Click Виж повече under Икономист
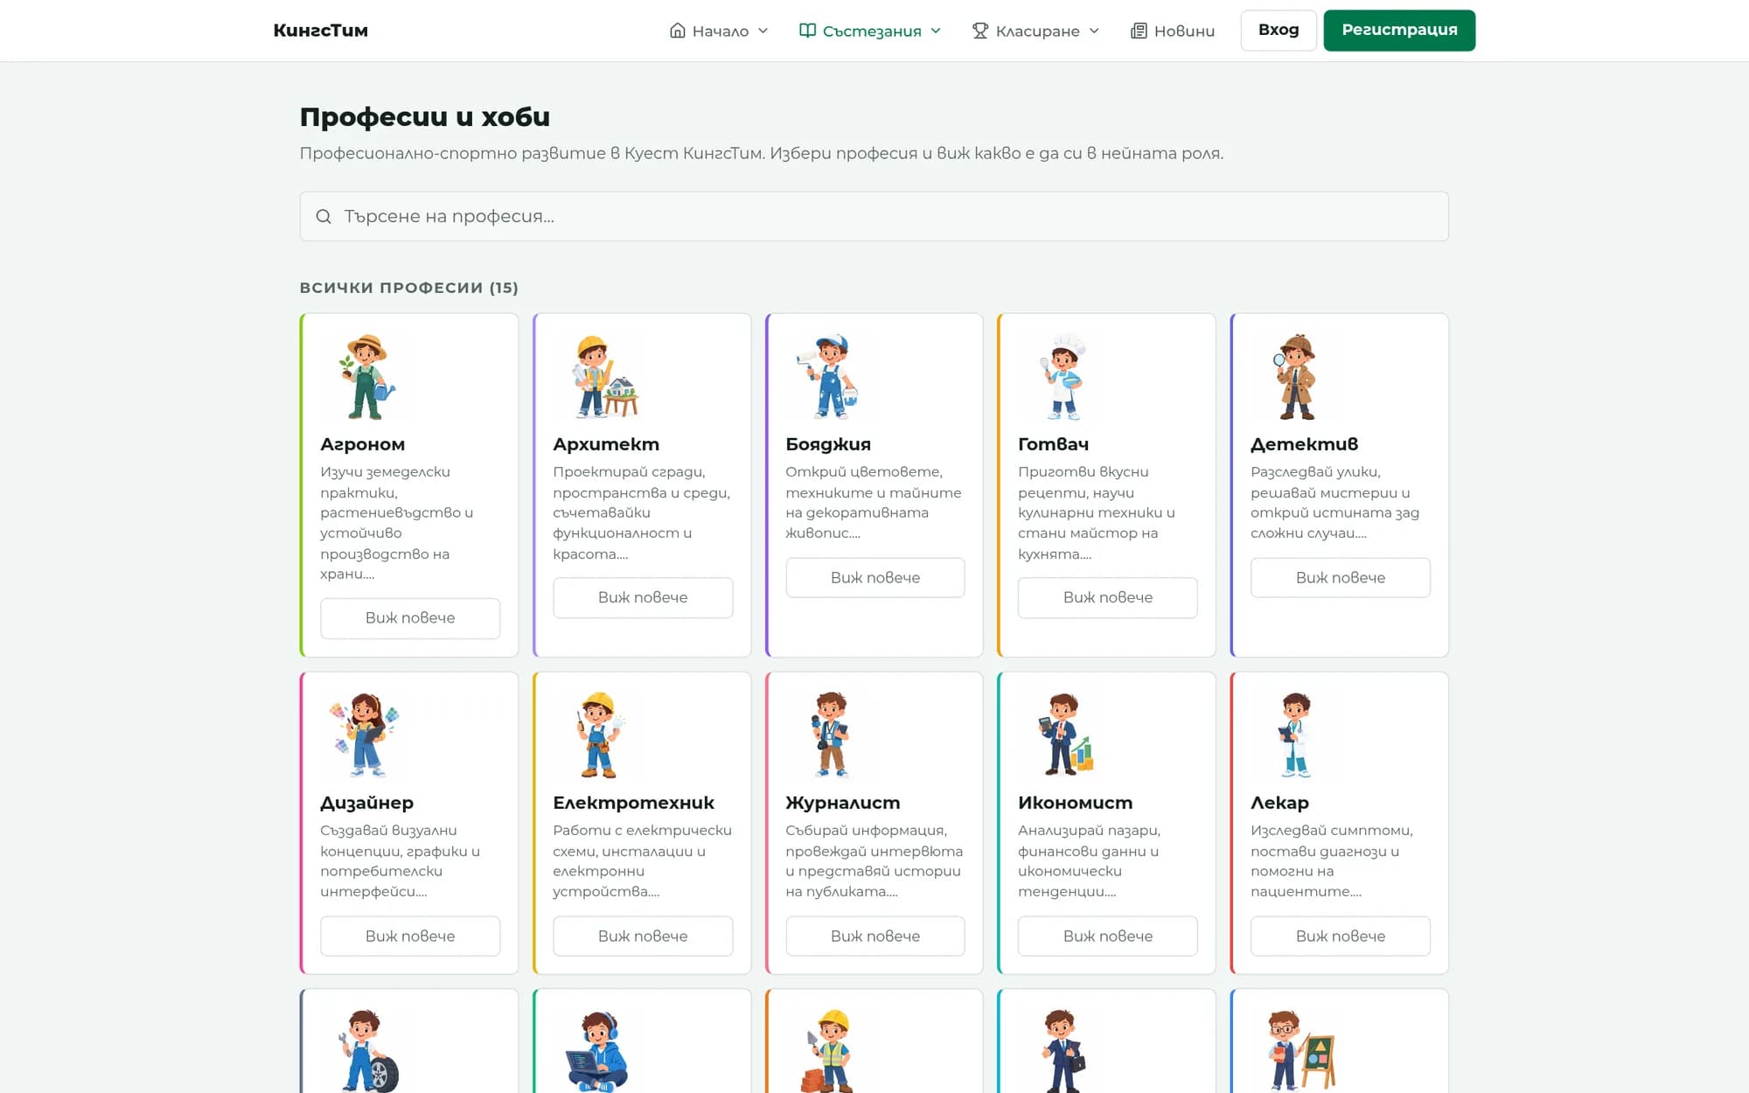 click(1108, 936)
